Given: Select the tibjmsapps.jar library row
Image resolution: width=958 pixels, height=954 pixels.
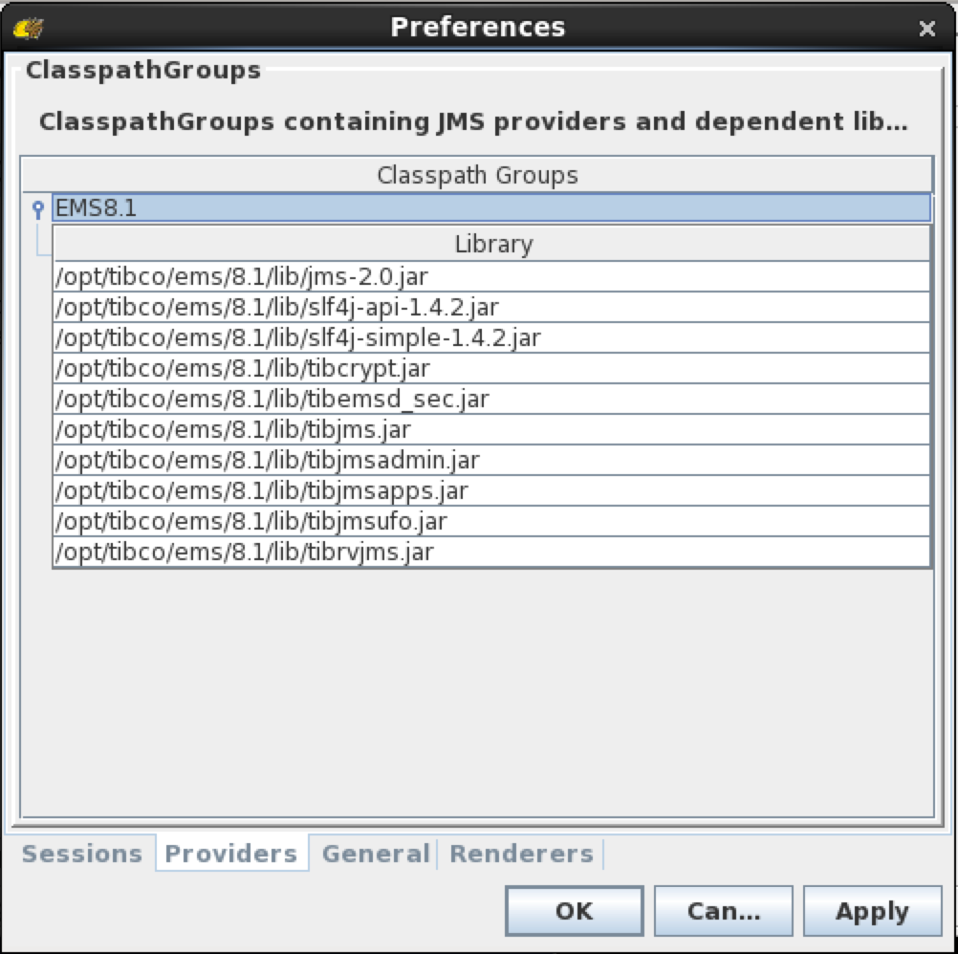Looking at the screenshot, I should pos(491,490).
